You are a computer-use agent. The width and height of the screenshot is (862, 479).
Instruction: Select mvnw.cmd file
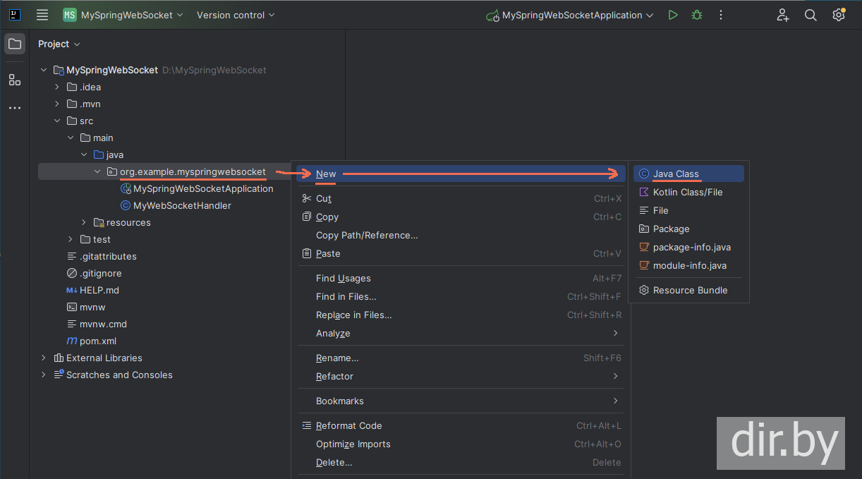coord(103,324)
